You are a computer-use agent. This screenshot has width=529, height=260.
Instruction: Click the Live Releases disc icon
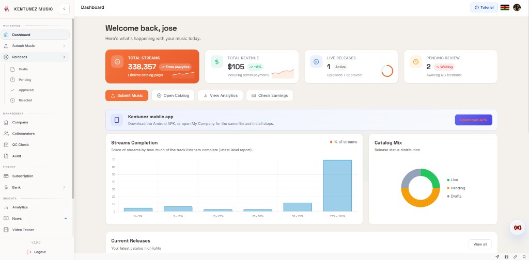pyautogui.click(x=316, y=61)
